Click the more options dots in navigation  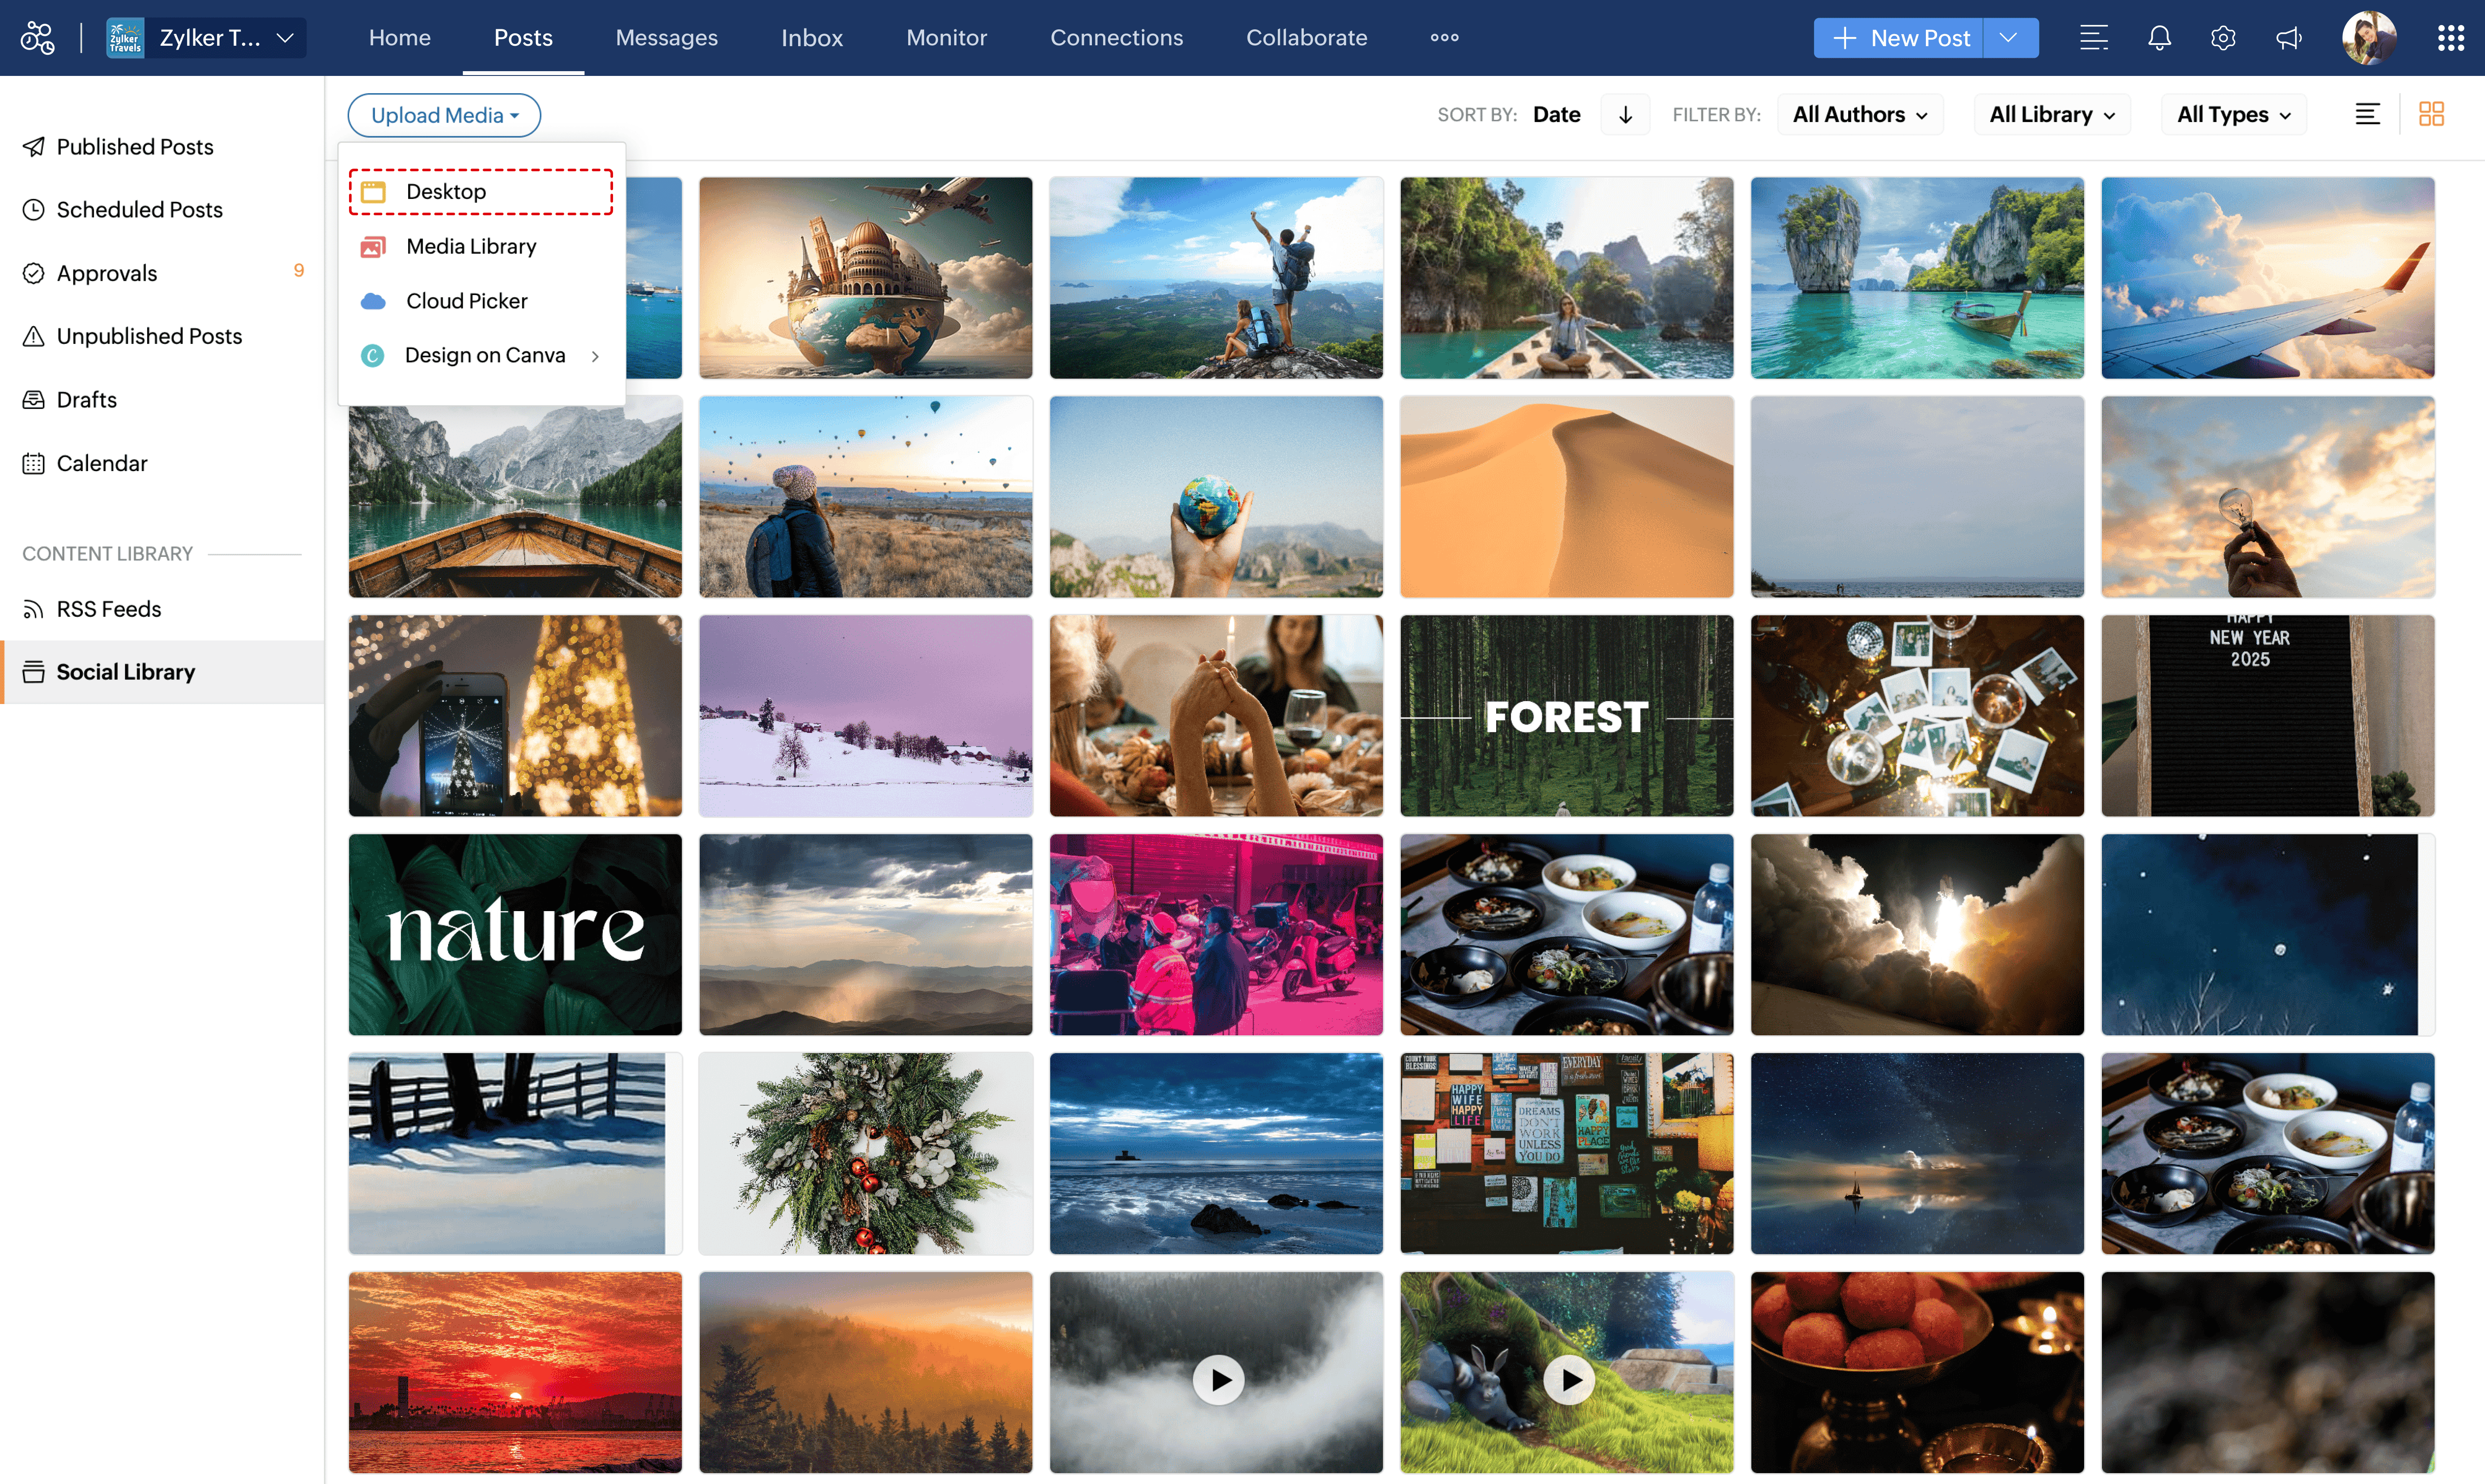click(x=1444, y=38)
